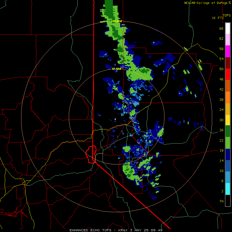Image resolution: width=232 pixels, height=232 pixels.
Task: Click the medium blue 10-14 kft swatch
Action: [x=228, y=166]
